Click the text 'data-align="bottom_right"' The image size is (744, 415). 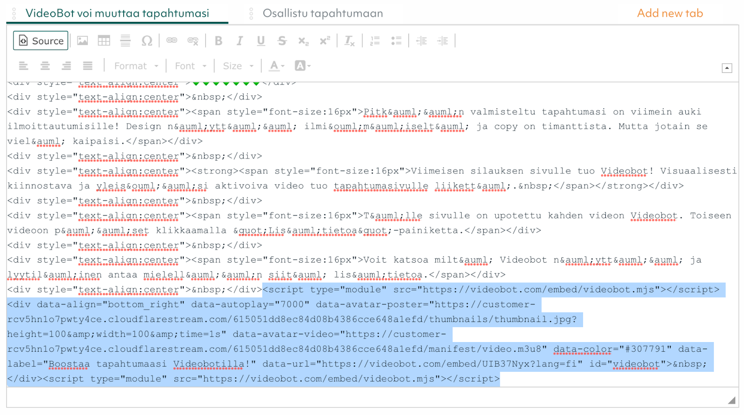[111, 304]
